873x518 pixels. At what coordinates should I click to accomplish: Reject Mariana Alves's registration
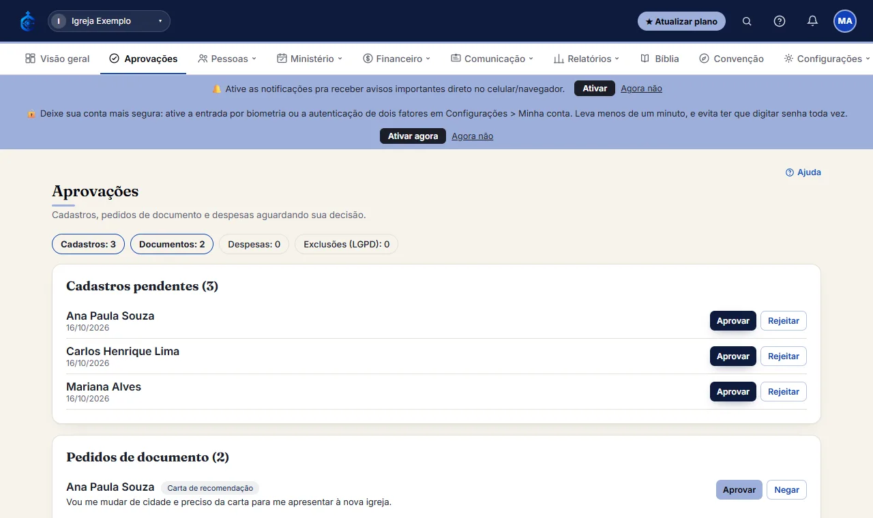(784, 391)
